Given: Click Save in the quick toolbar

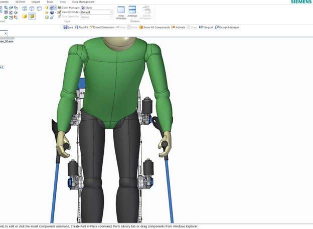Looking at the screenshot, I should click(x=68, y=28).
